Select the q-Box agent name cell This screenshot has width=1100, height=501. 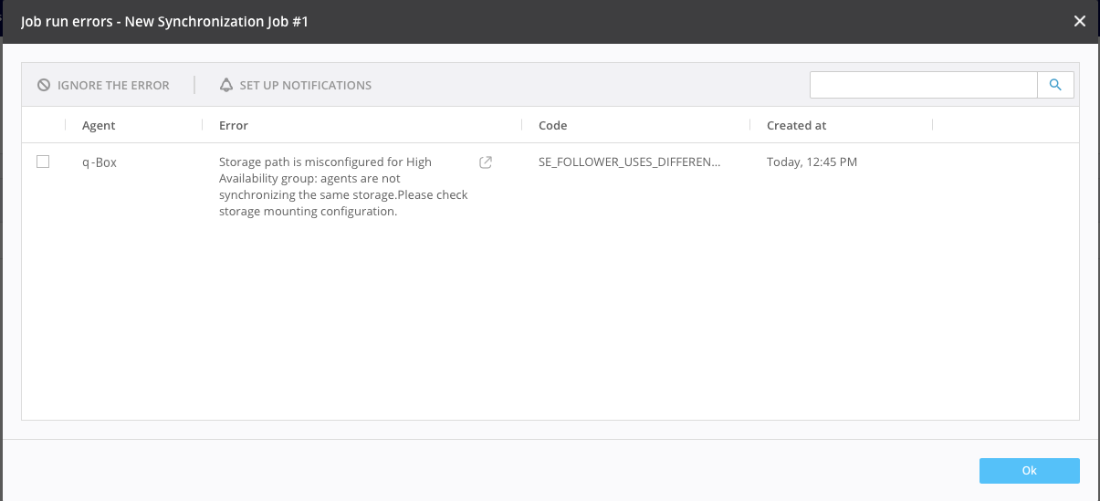[x=100, y=162]
